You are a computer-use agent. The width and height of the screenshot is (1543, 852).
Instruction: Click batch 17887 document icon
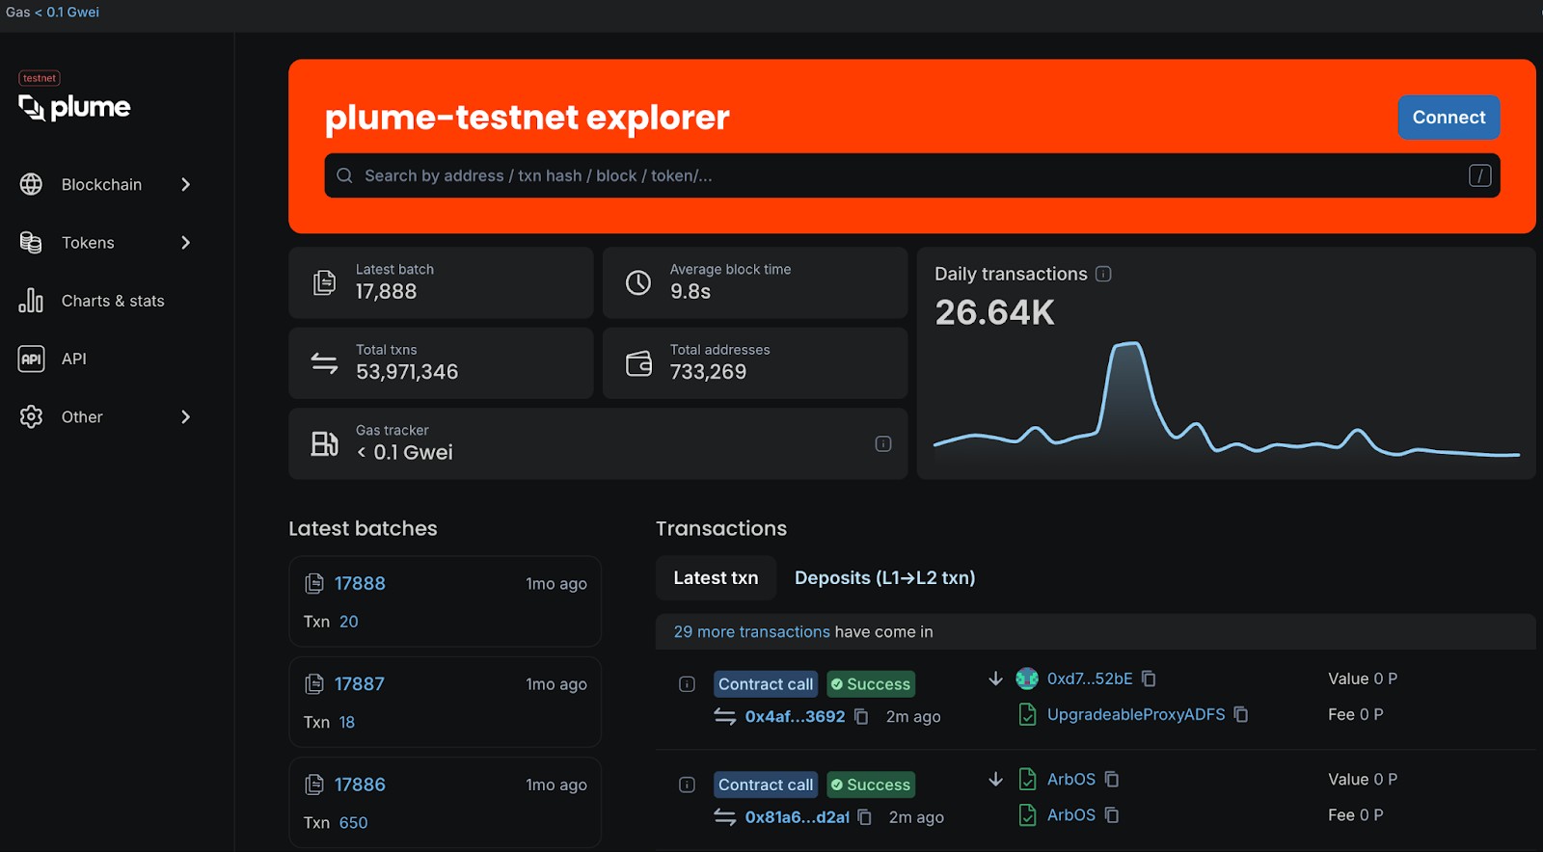pyautogui.click(x=314, y=683)
